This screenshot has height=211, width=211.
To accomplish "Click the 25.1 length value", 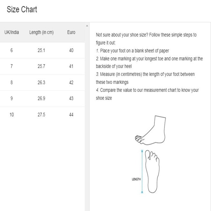I will pyautogui.click(x=41, y=50).
